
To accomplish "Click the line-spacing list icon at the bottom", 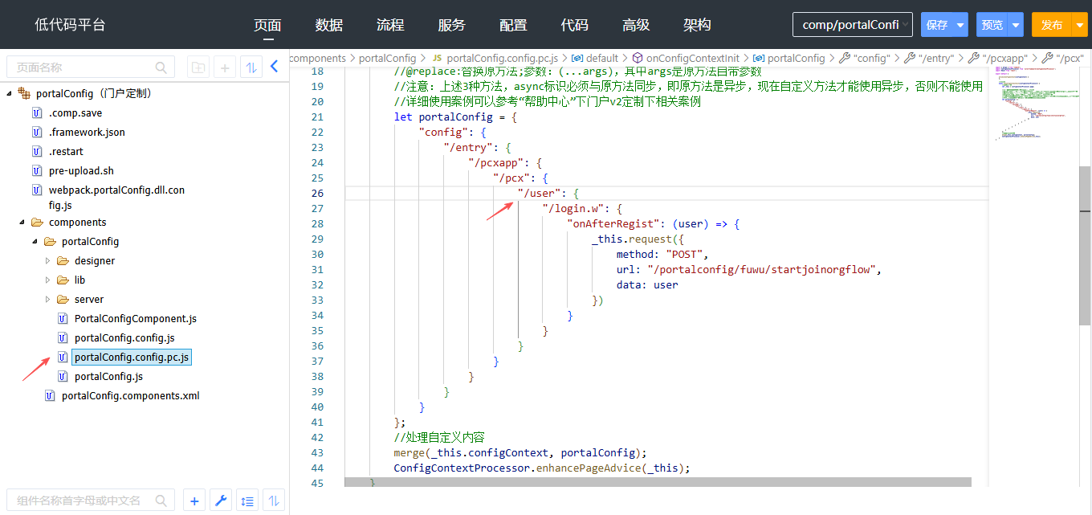I will pos(248,501).
